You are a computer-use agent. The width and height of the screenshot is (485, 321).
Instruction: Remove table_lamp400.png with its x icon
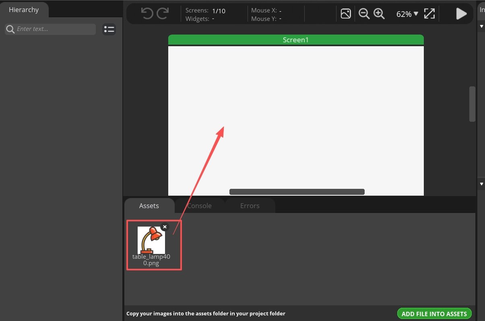tap(165, 227)
